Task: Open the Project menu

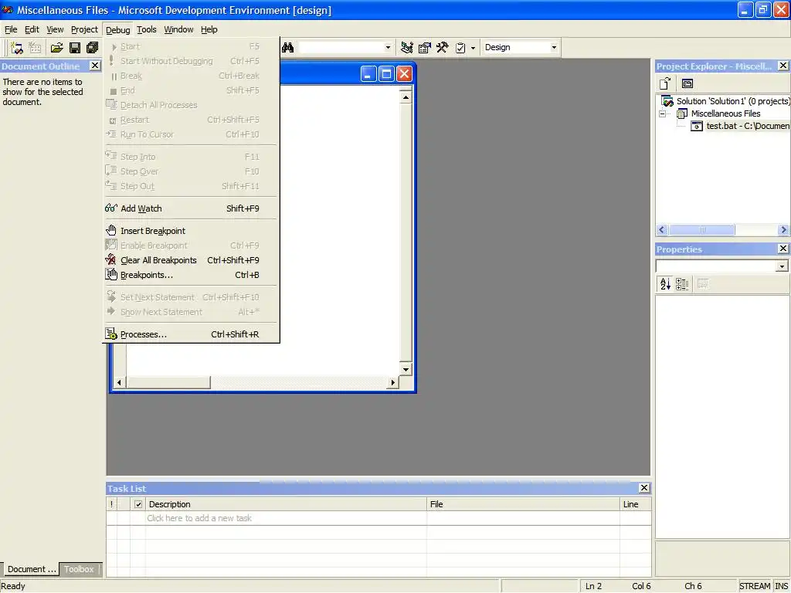Action: [84, 30]
